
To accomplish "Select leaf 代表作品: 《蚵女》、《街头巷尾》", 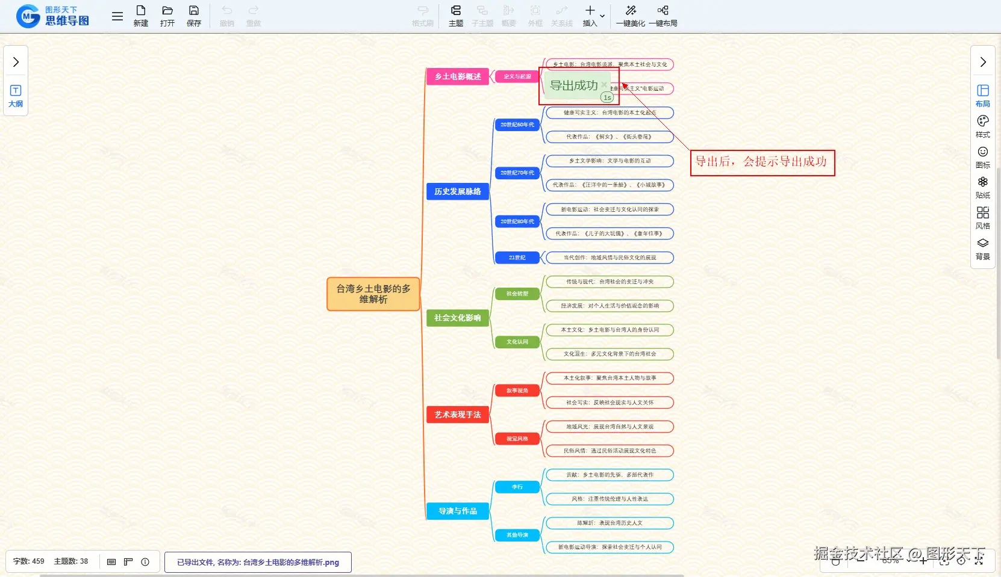I will [610, 137].
